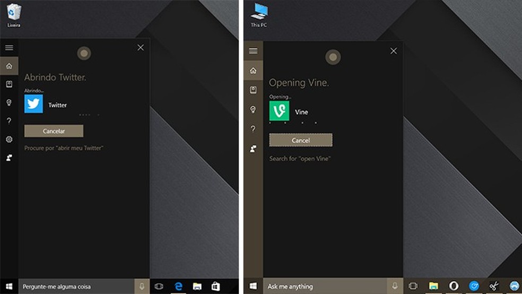Open File Explorer on English taskbar
This screenshot has height=294, width=522.
click(x=433, y=286)
